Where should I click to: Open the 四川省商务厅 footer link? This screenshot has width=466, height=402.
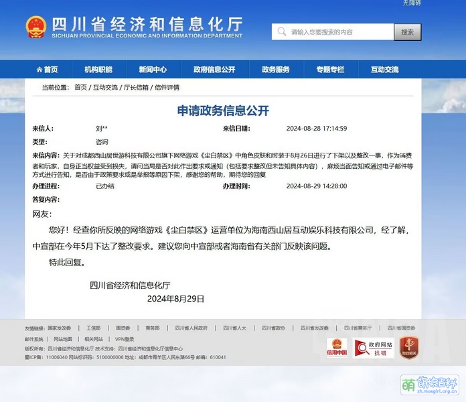tap(358, 328)
